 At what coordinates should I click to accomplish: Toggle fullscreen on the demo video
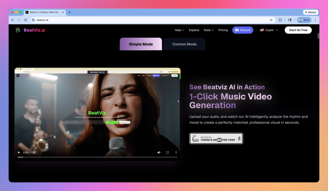point(167,152)
